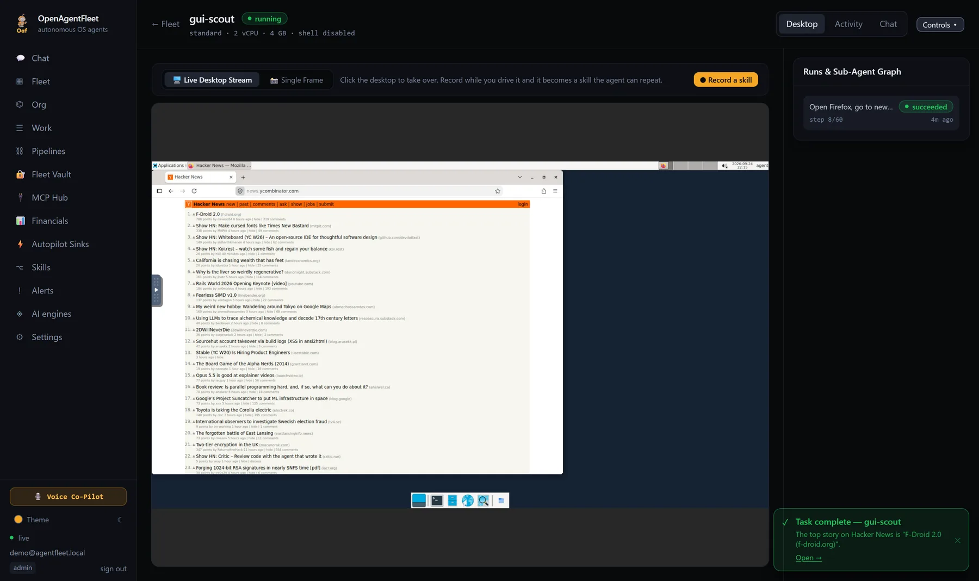Bookmark the page with the star icon
Image resolution: width=979 pixels, height=581 pixels.
[498, 191]
